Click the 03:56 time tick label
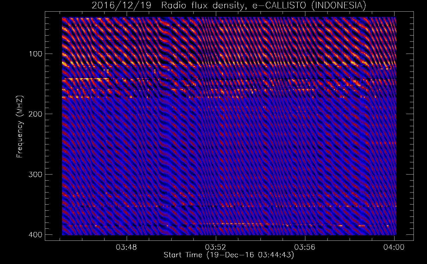The height and width of the screenshot is (264, 427). point(305,247)
